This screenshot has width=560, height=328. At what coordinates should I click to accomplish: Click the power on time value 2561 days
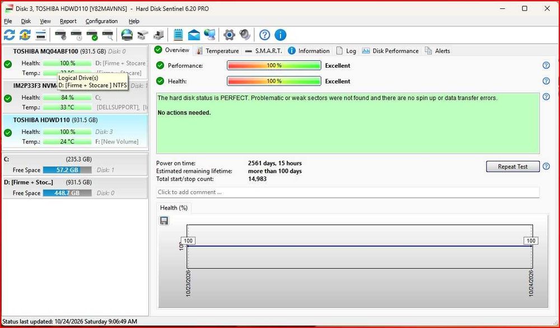pos(274,163)
